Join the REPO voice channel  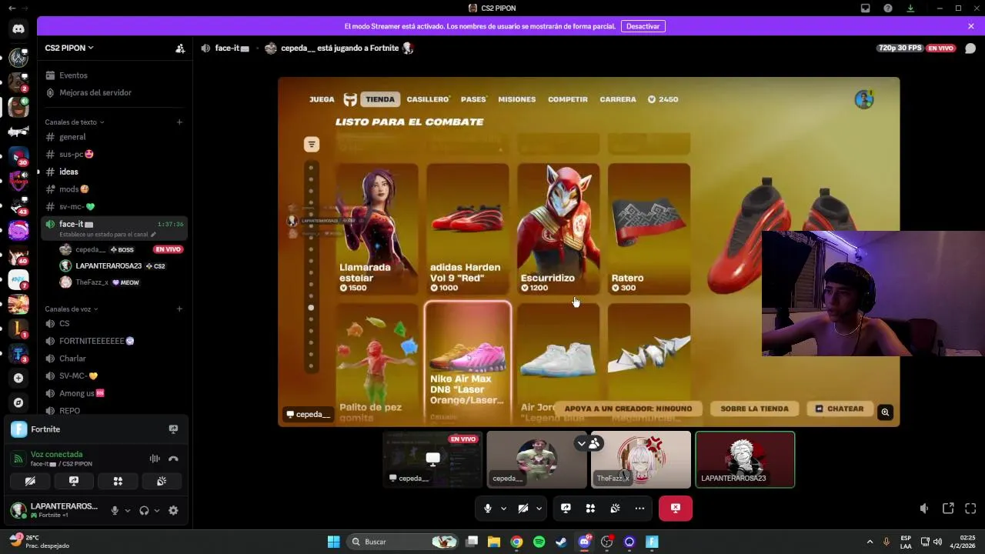113,411
